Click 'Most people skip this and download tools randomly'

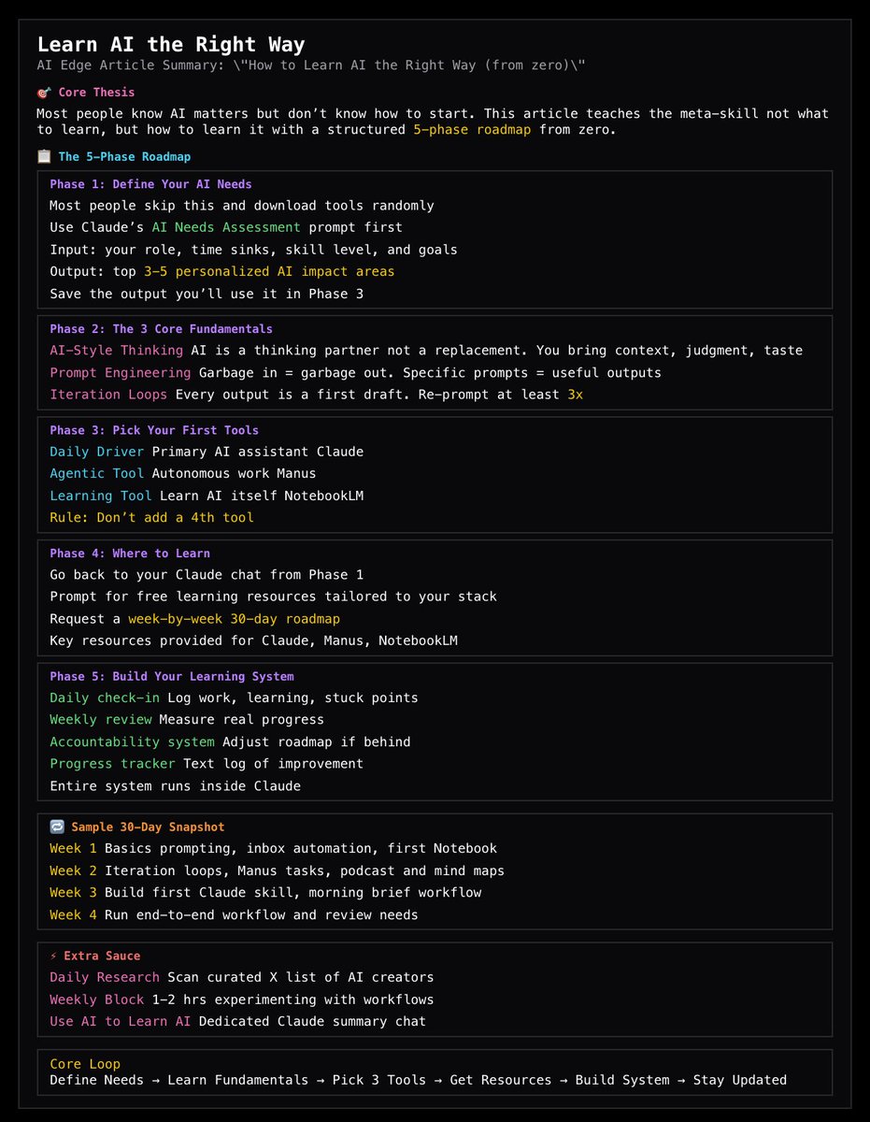click(242, 206)
